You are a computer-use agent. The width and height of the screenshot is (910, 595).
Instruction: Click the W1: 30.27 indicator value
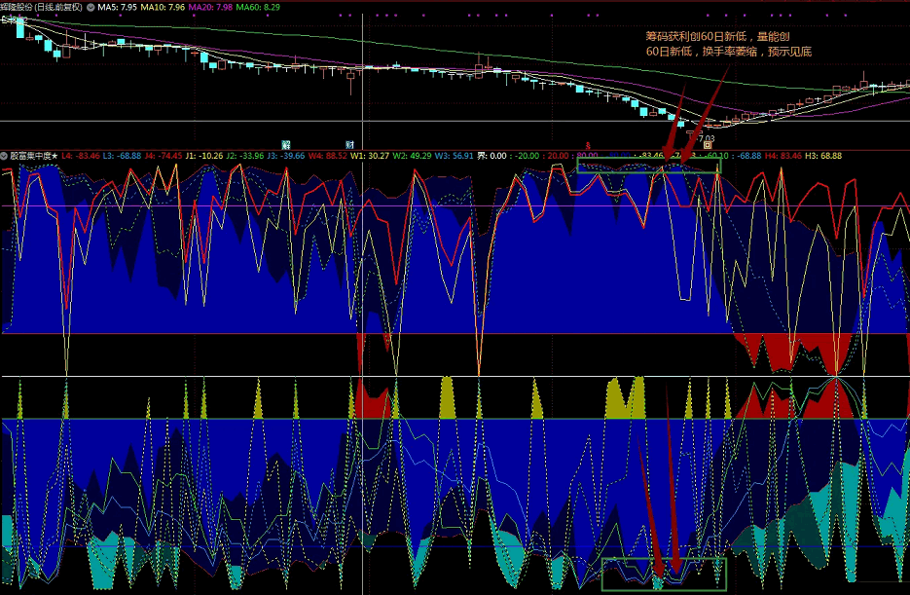pyautogui.click(x=370, y=156)
